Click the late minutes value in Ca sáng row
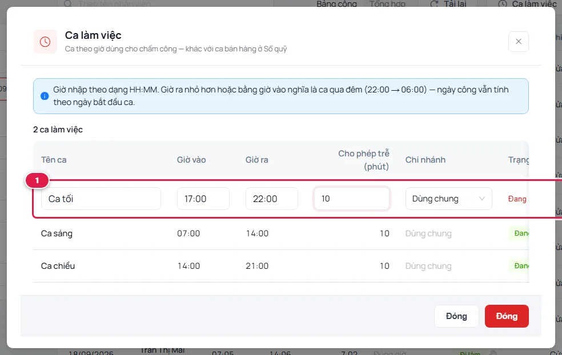The image size is (562, 355). point(384,233)
